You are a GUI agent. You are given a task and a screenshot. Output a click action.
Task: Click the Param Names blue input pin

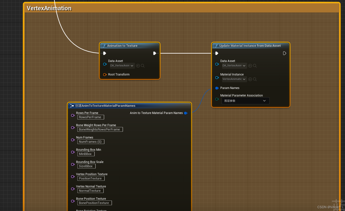[217, 88]
